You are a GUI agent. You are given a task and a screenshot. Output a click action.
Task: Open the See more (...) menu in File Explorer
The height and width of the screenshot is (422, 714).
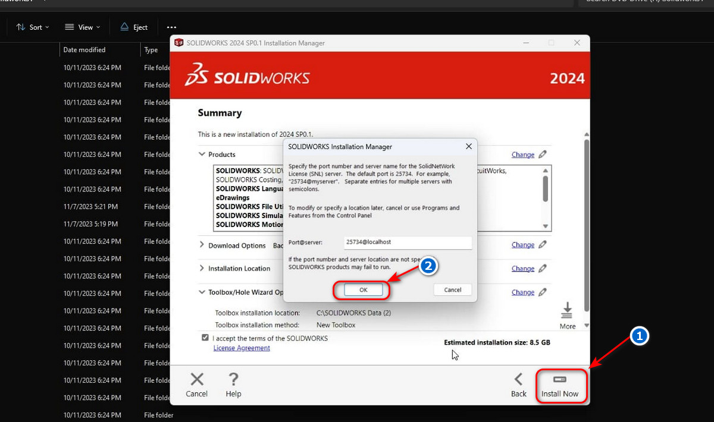click(171, 27)
